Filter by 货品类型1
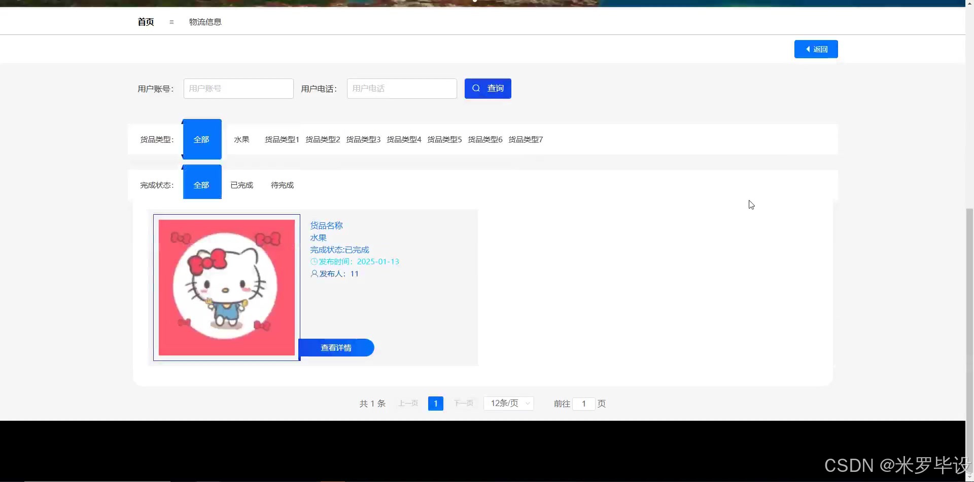The width and height of the screenshot is (974, 482). [282, 139]
